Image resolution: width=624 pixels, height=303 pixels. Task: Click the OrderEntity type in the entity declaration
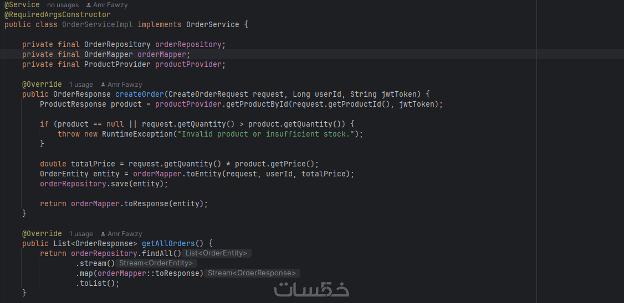tap(64, 174)
